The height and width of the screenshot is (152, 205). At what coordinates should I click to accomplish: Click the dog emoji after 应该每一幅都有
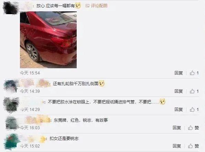click(x=78, y=6)
